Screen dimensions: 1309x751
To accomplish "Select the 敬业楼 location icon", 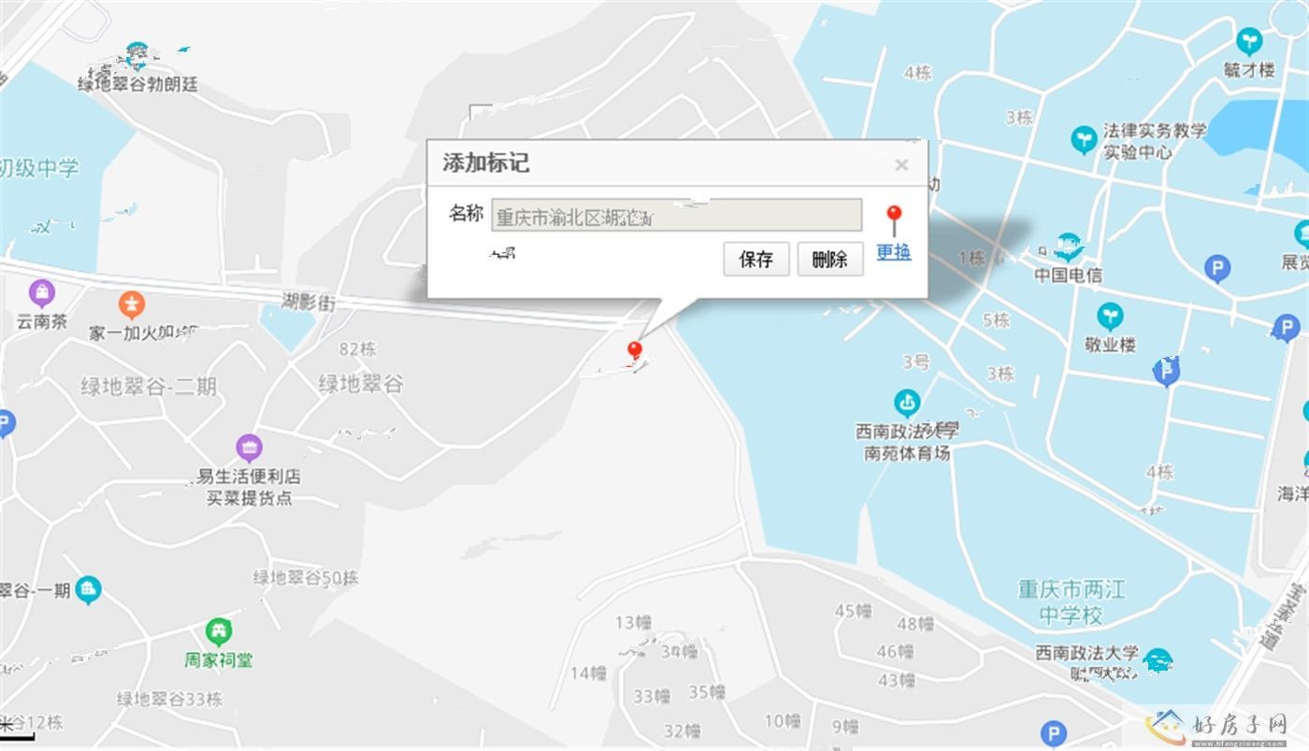I will coord(1110,316).
